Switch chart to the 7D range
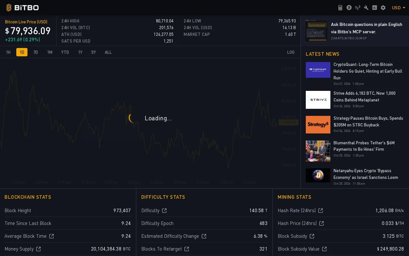The image size is (409, 256). (36, 52)
